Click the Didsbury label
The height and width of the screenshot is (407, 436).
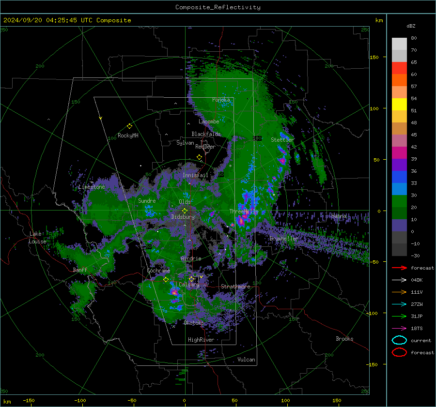pyautogui.click(x=183, y=217)
